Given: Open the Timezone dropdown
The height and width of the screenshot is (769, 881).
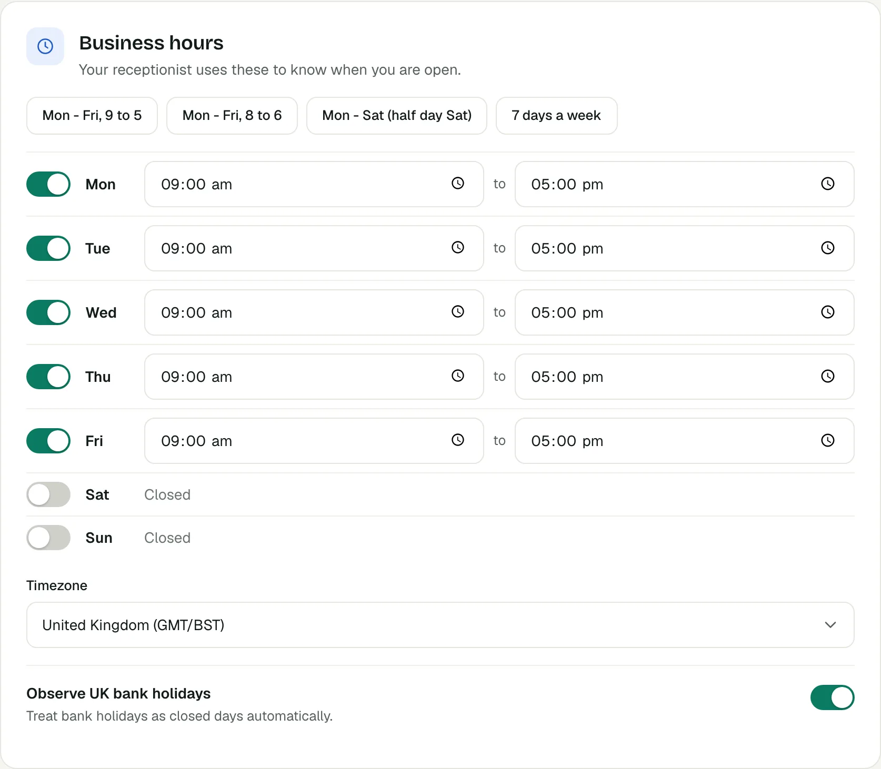Looking at the screenshot, I should point(440,625).
